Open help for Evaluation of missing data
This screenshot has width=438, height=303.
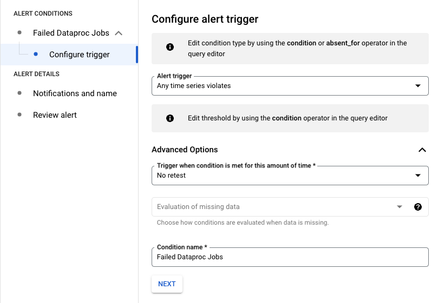click(417, 207)
